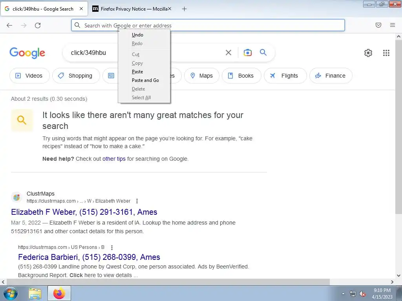This screenshot has width=402, height=301.
Task: Click the ClustrMaps site favicon
Action: click(x=16, y=198)
